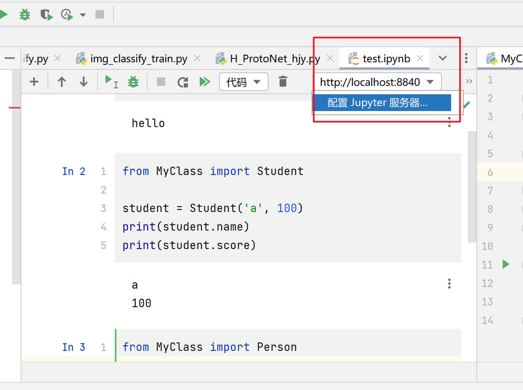The width and height of the screenshot is (523, 390).
Task: Restart the kernel icon
Action: click(x=183, y=82)
